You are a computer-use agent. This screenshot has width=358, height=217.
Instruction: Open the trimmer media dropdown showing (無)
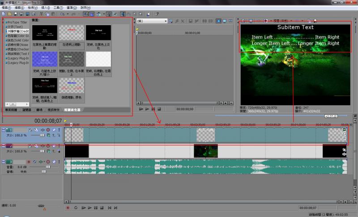click(x=166, y=21)
